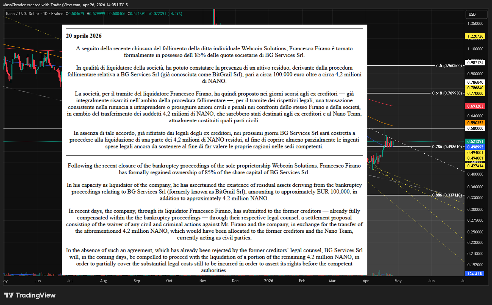Click the 0.230000 price axis tick
492x305 pixels.
click(475, 243)
